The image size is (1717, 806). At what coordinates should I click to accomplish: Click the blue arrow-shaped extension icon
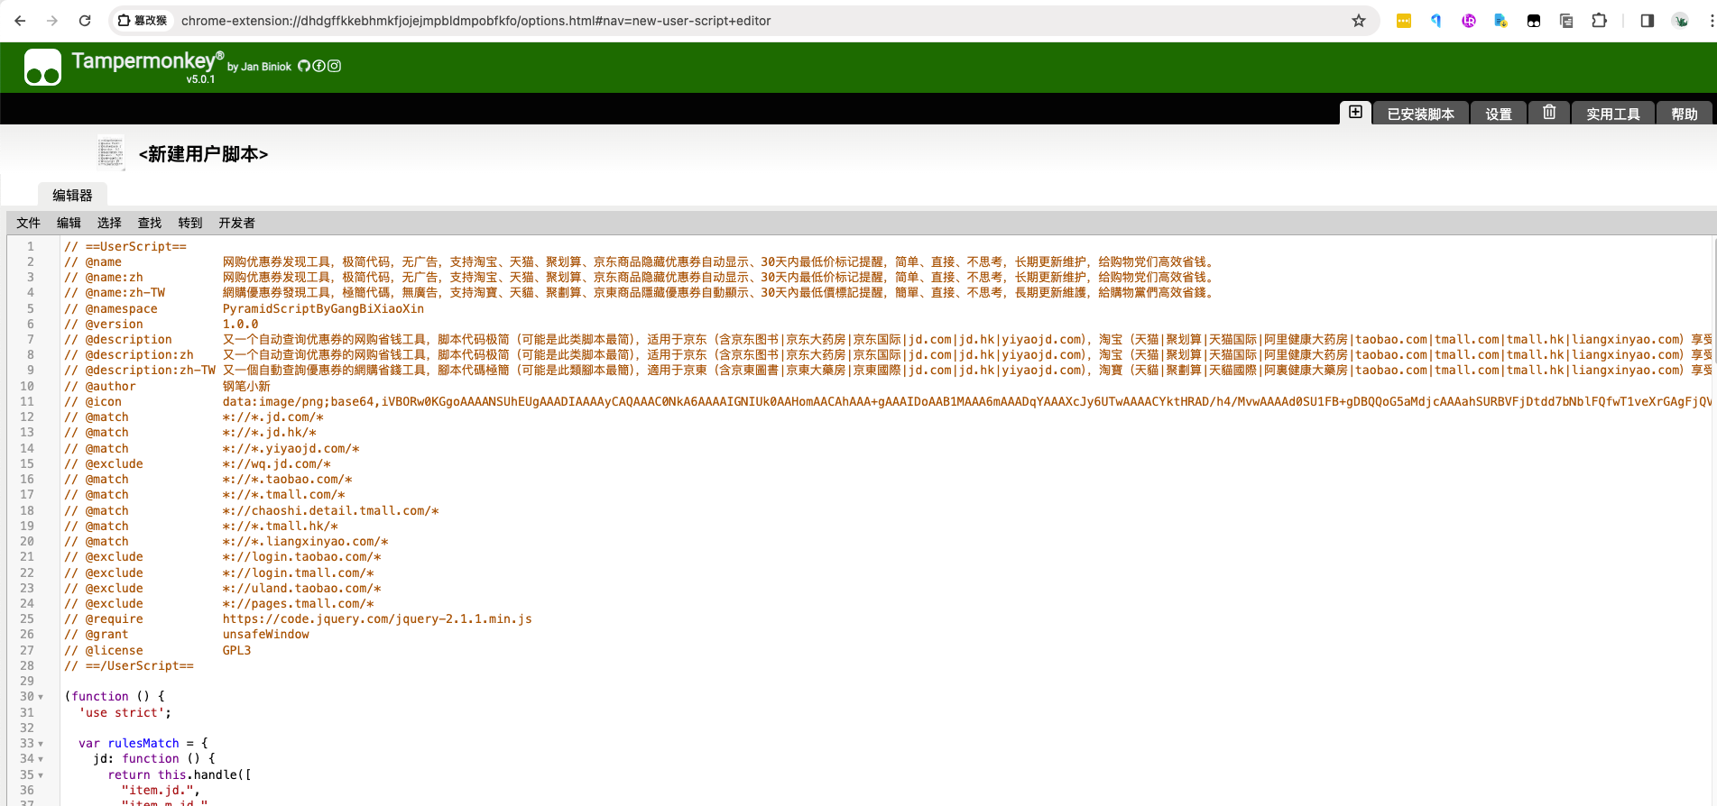coord(1436,21)
